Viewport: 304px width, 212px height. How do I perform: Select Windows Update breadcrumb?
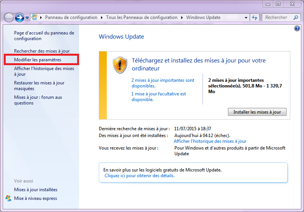pyautogui.click(x=203, y=17)
